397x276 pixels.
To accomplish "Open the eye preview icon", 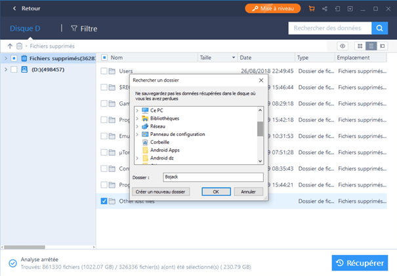I will 343,46.
